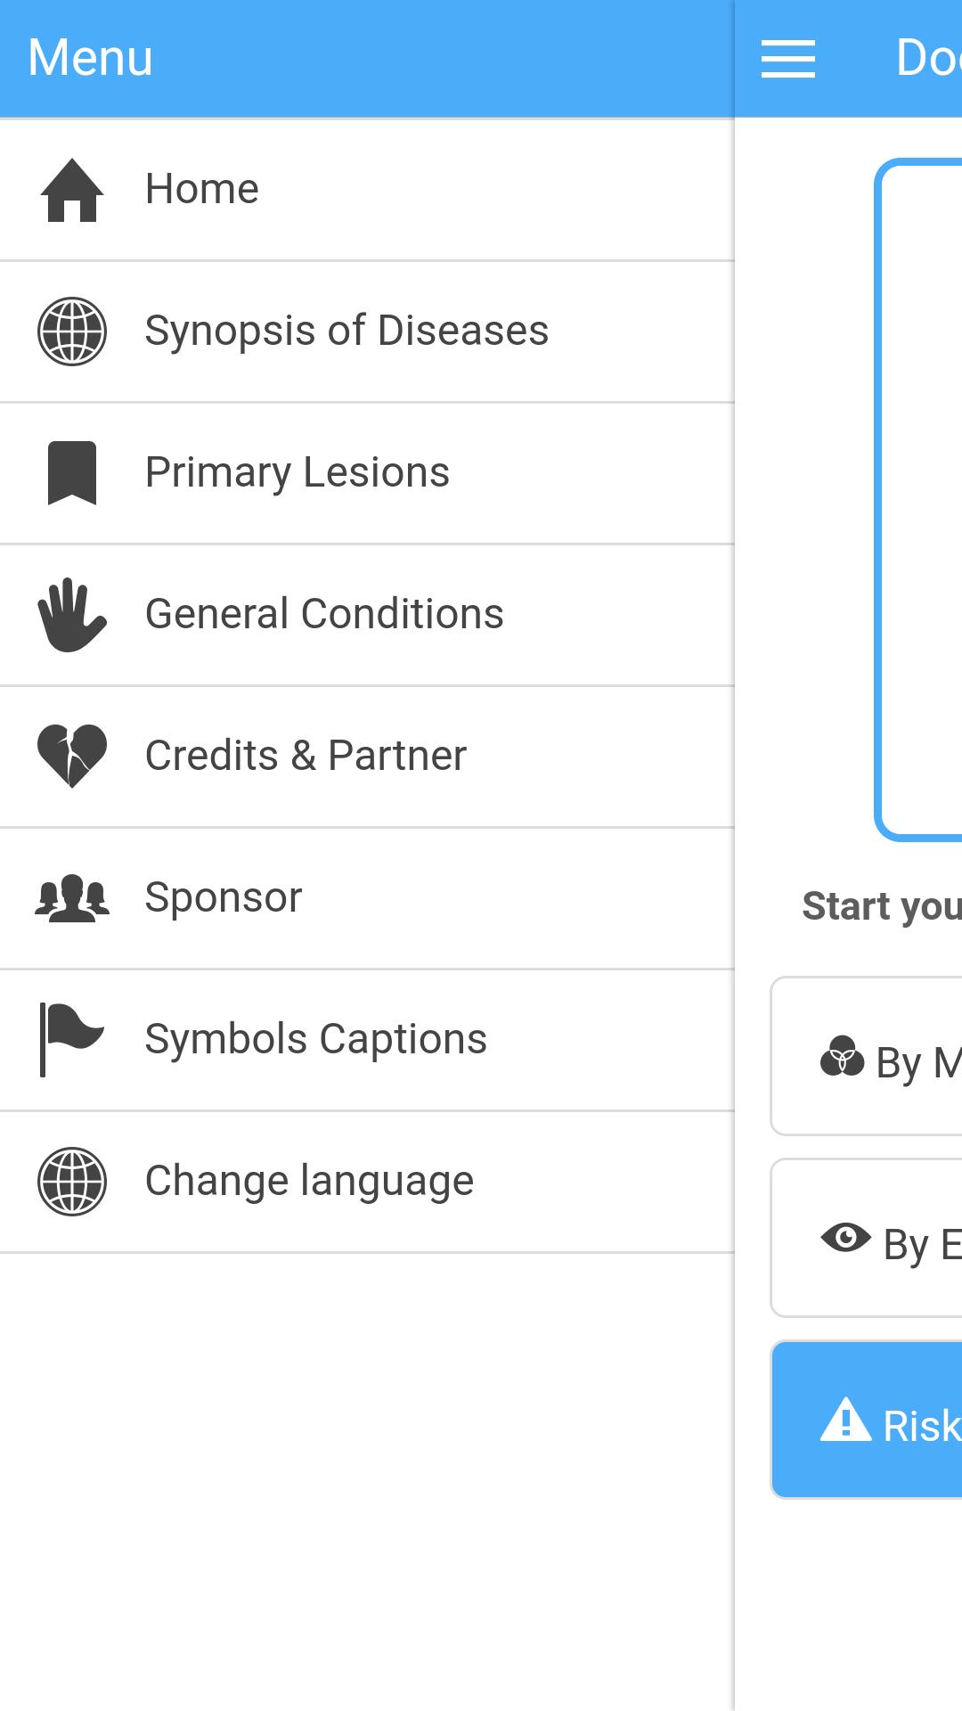
Task: Click the flag icon beside Symbols Captions
Action: pos(72,1039)
